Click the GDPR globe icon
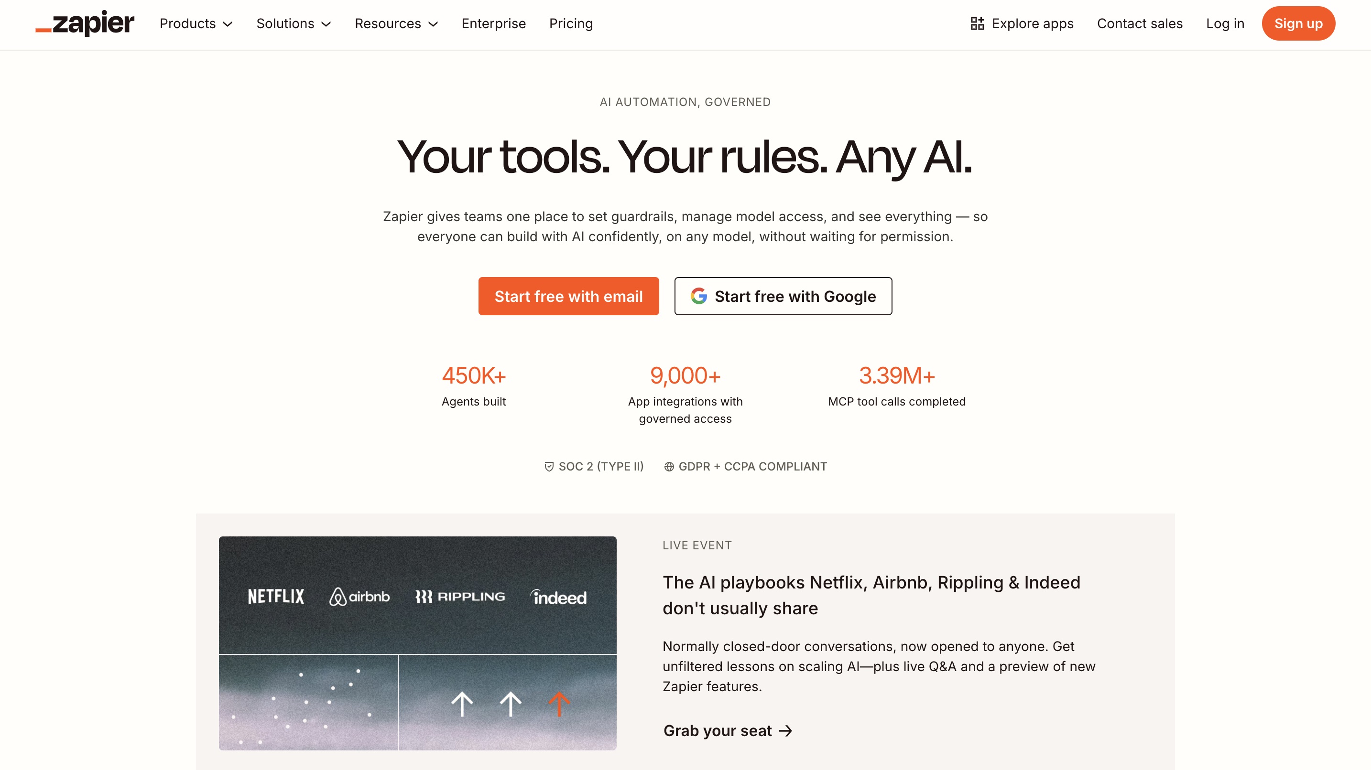1371x770 pixels. point(669,466)
